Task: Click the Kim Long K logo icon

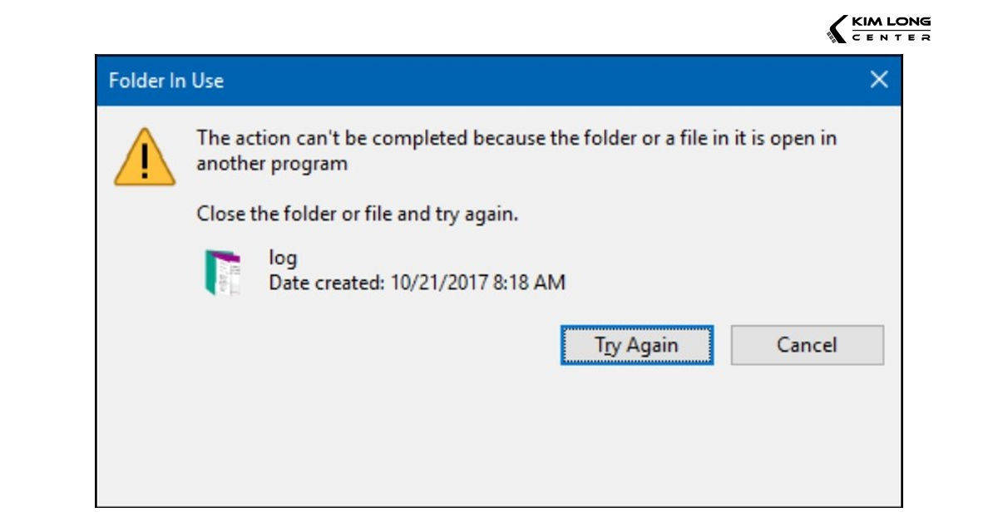Action: pyautogui.click(x=837, y=29)
